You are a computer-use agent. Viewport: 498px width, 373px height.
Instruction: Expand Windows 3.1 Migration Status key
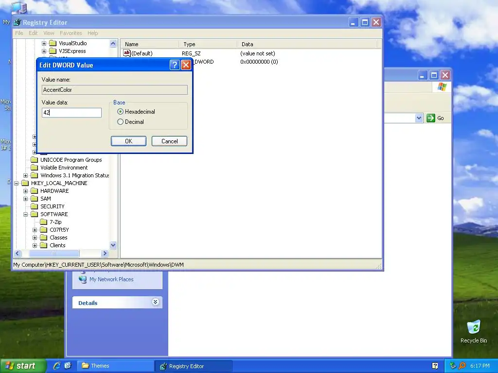tap(25, 175)
